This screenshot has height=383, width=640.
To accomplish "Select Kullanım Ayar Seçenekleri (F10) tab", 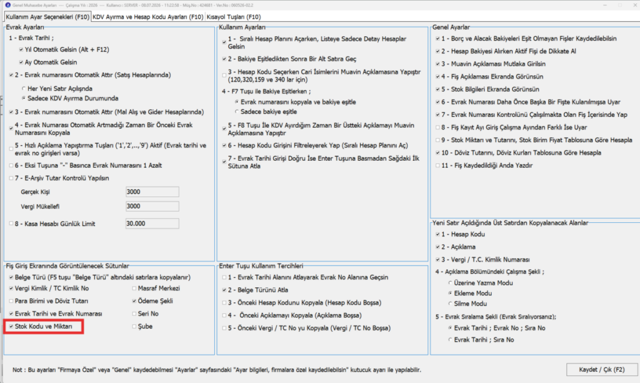I will (x=47, y=17).
